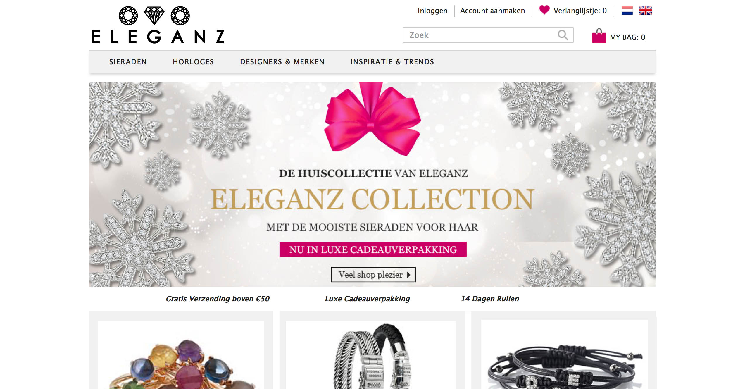745x389 pixels.
Task: Click the pink wishlist heart icon
Action: point(544,10)
